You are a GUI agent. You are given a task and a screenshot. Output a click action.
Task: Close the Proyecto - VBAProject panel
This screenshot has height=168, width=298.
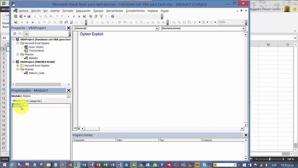click(68, 28)
